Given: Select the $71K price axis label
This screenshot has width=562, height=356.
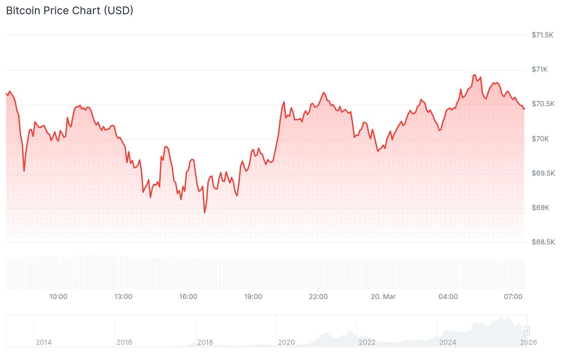Looking at the screenshot, I should pos(539,69).
